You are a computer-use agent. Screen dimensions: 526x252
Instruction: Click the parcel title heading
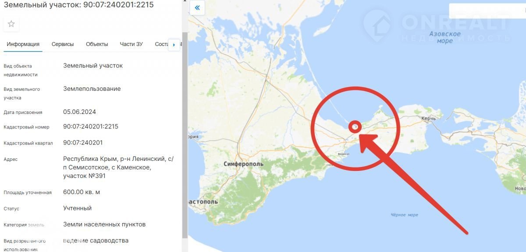point(79,5)
